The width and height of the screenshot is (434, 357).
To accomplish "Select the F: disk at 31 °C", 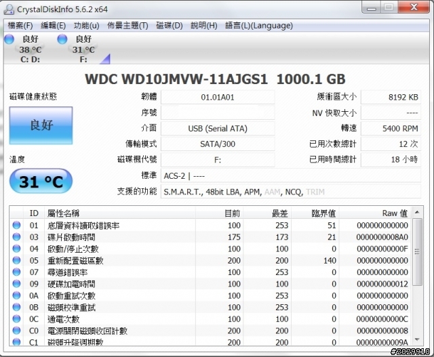I will [83, 49].
